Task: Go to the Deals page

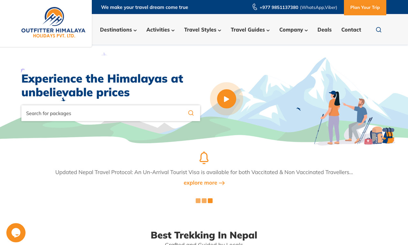Action: point(324,30)
